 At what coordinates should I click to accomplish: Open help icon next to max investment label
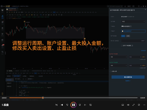tap(118, 41)
